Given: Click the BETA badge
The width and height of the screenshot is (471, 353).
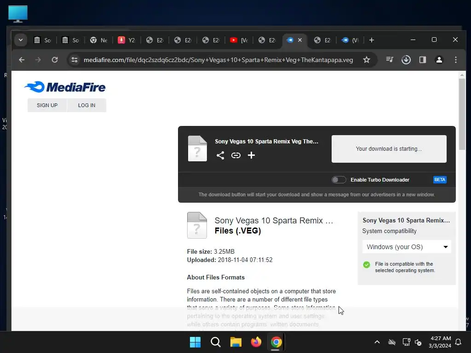Looking at the screenshot, I should pos(440,180).
